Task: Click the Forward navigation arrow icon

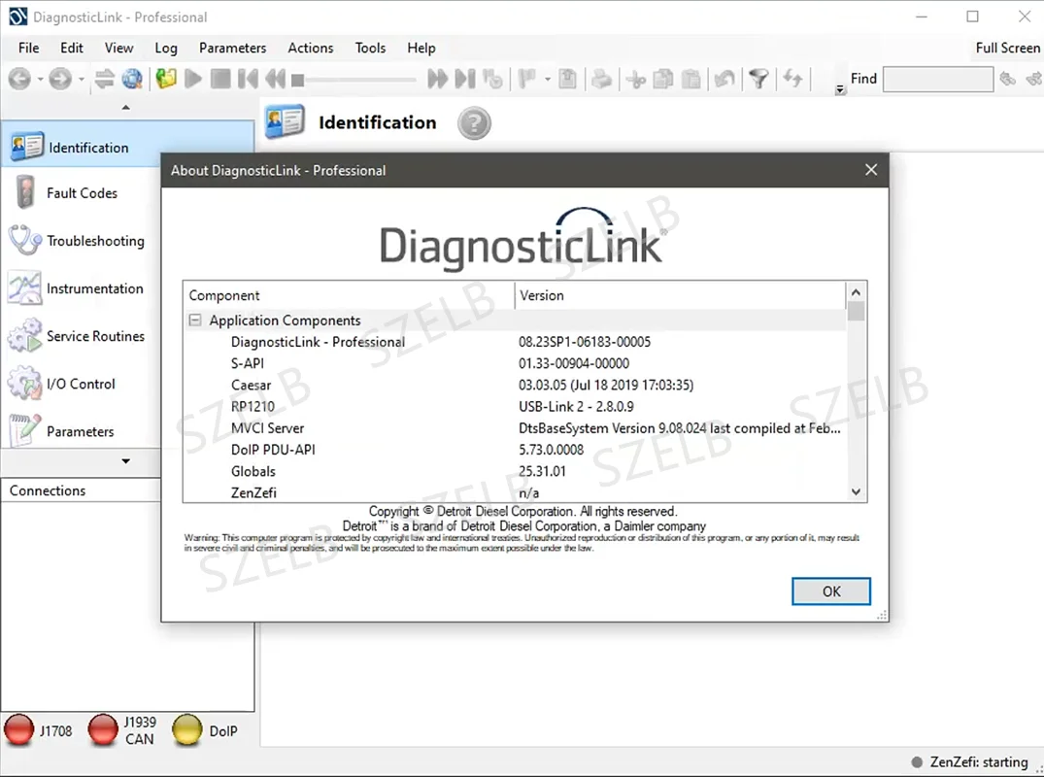Action: click(x=60, y=80)
